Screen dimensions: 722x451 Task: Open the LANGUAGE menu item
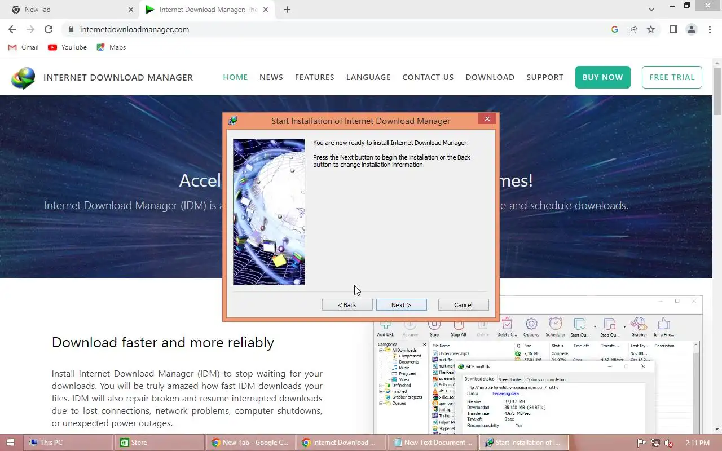click(x=368, y=77)
